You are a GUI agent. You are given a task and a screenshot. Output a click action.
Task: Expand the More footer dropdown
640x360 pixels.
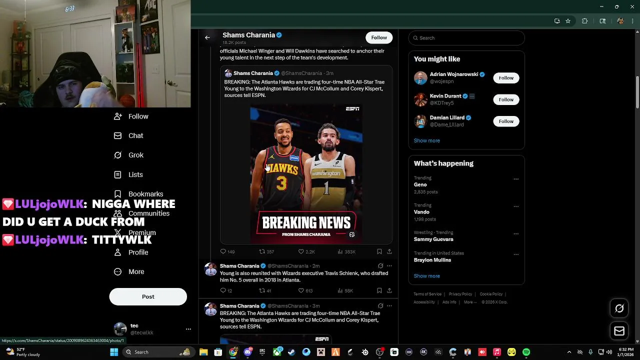pos(469,302)
